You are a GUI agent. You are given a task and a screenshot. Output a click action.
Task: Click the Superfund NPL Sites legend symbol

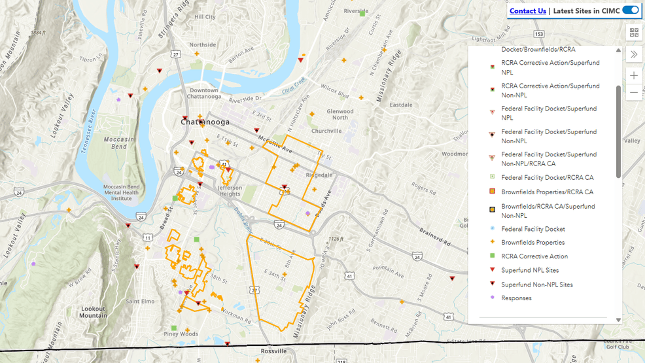tap(491, 270)
